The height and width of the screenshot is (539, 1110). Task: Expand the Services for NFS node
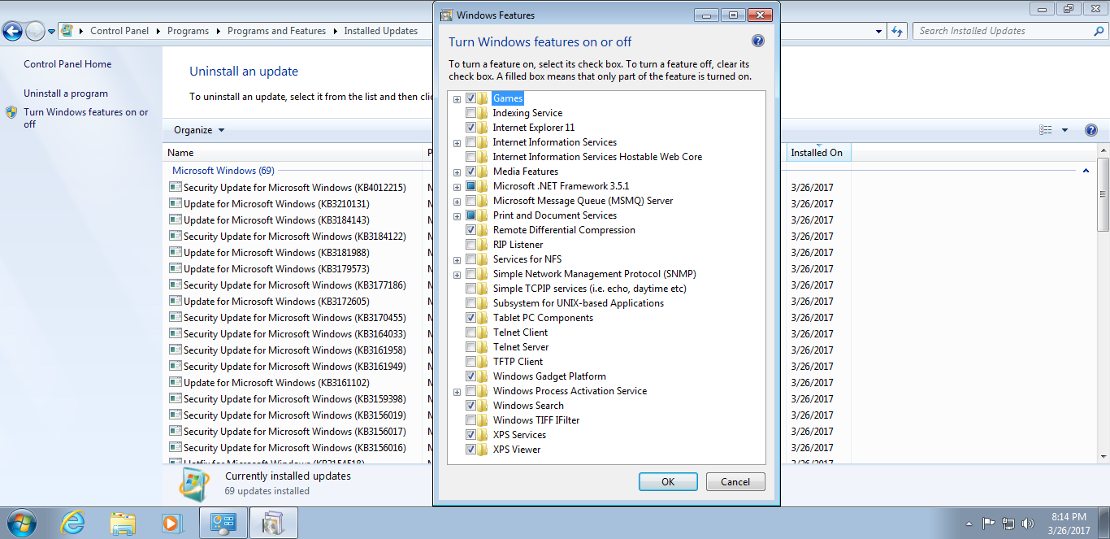pos(457,260)
